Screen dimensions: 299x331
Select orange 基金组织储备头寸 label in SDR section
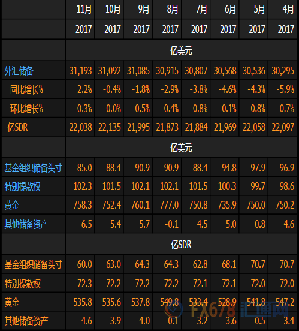coord(34,264)
